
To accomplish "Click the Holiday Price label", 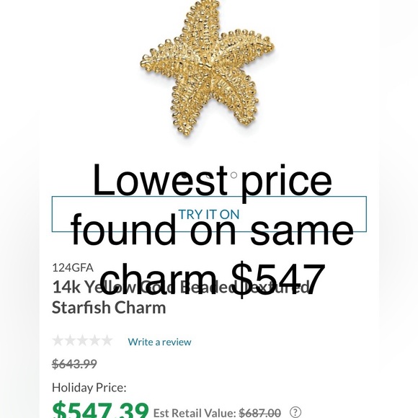I will coord(89,388).
